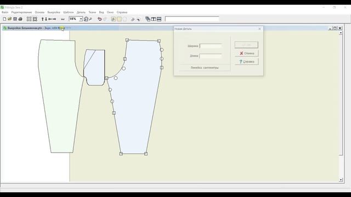This screenshot has width=351, height=197.
Task: Open the Вид menu
Action: click(x=101, y=12)
